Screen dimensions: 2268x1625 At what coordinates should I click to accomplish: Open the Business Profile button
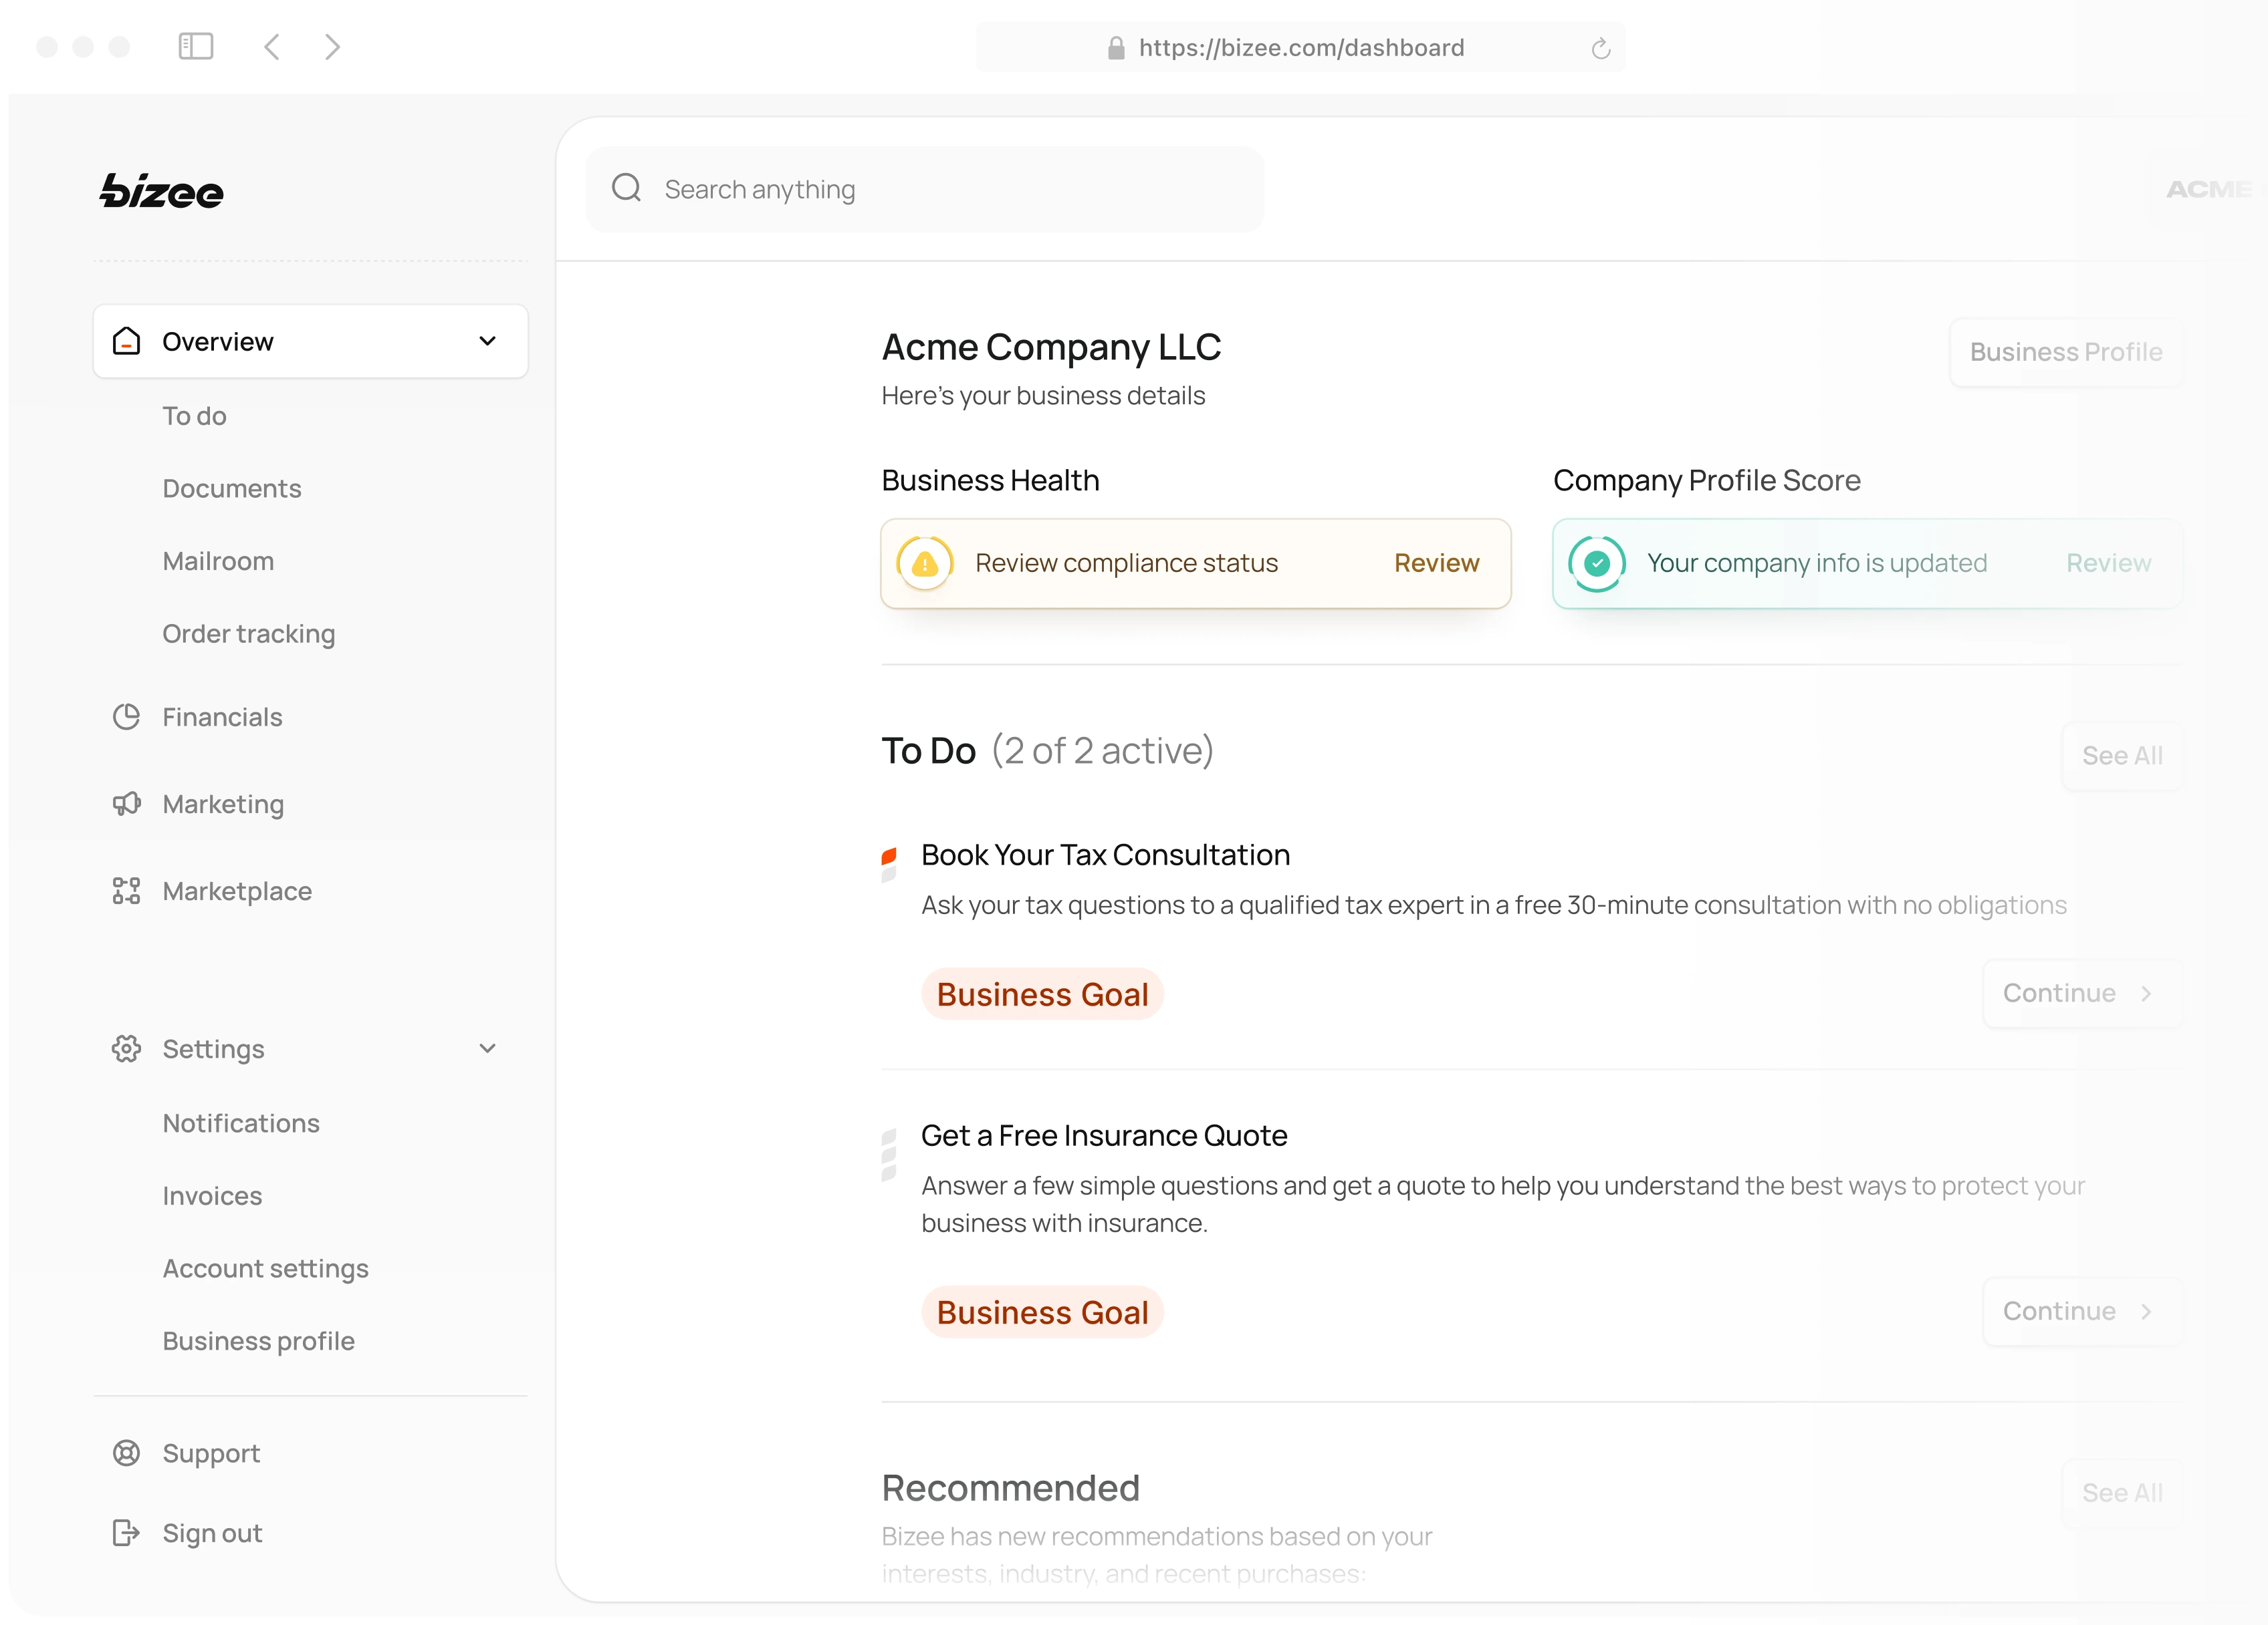tap(2065, 351)
